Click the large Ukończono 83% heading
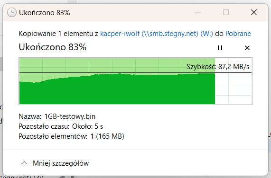The width and height of the screenshot is (271, 178). [x=52, y=47]
